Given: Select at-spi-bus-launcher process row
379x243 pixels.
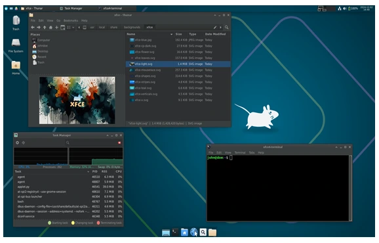Looking at the screenshot, I should (x=68, y=197).
